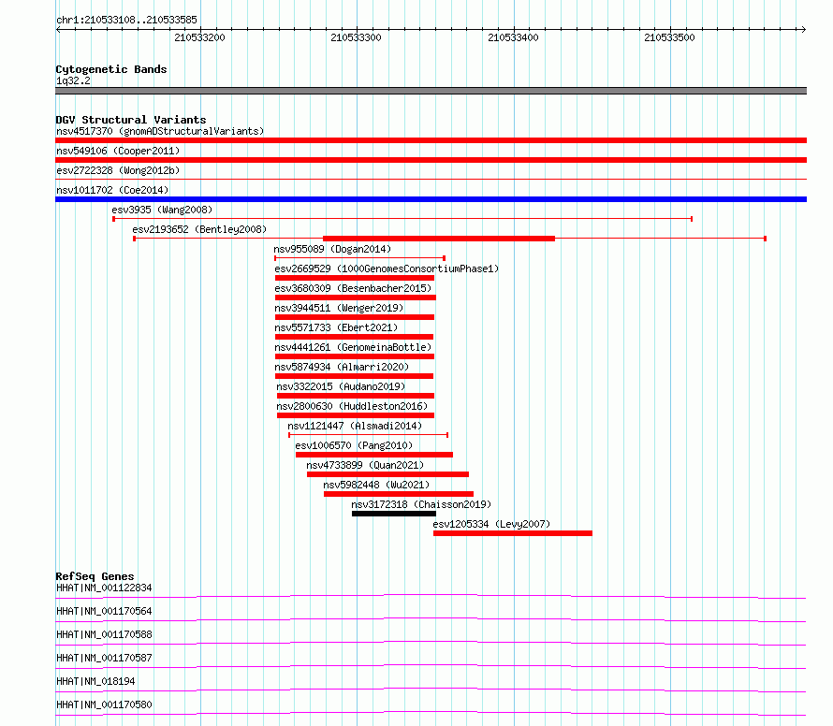Click the RefSeq Genes track title
Viewport: 833px width, 726px height.
click(95, 576)
